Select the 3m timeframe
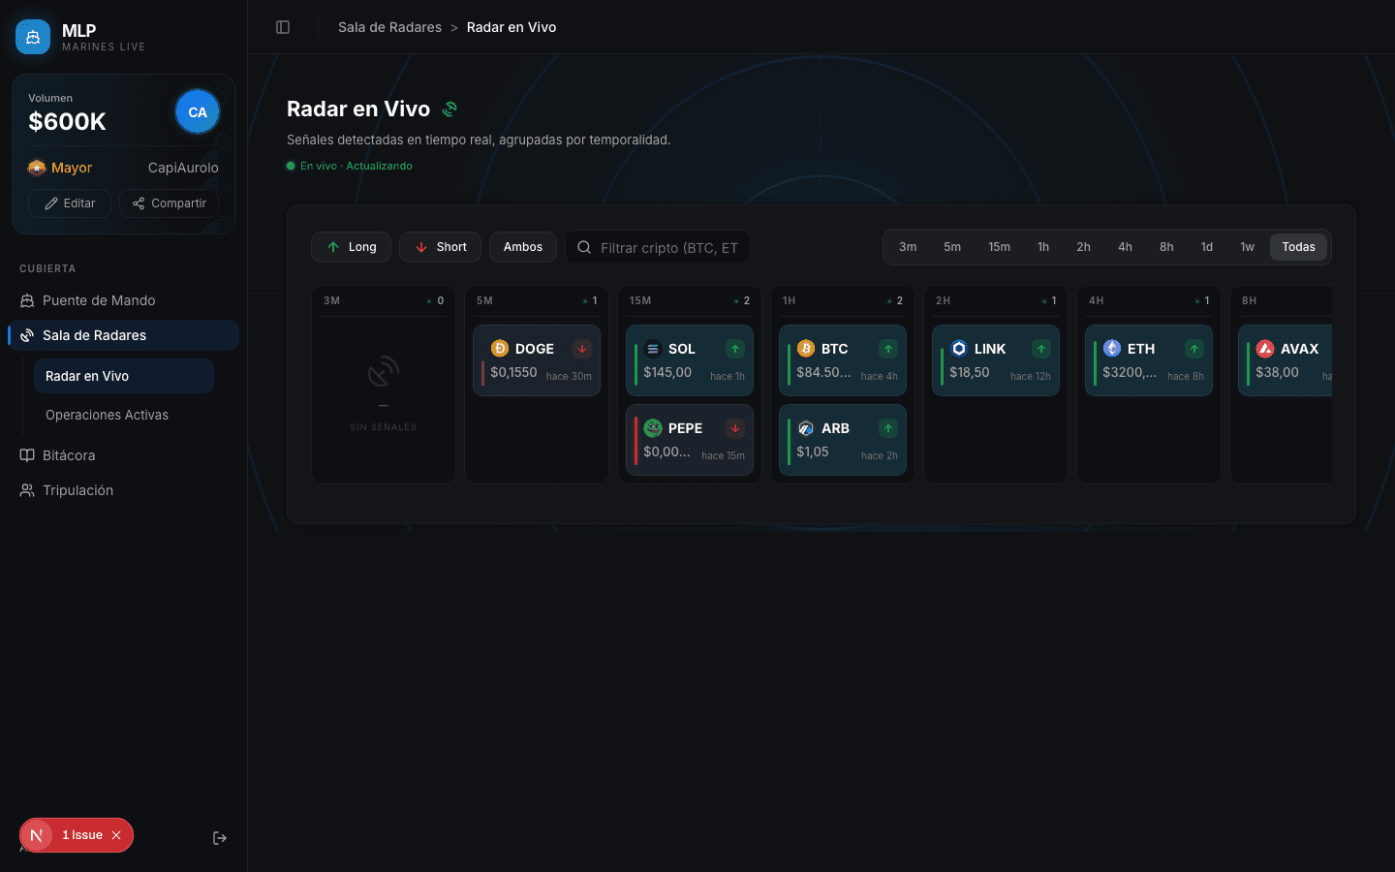Viewport: 1395px width, 872px height. 908,247
